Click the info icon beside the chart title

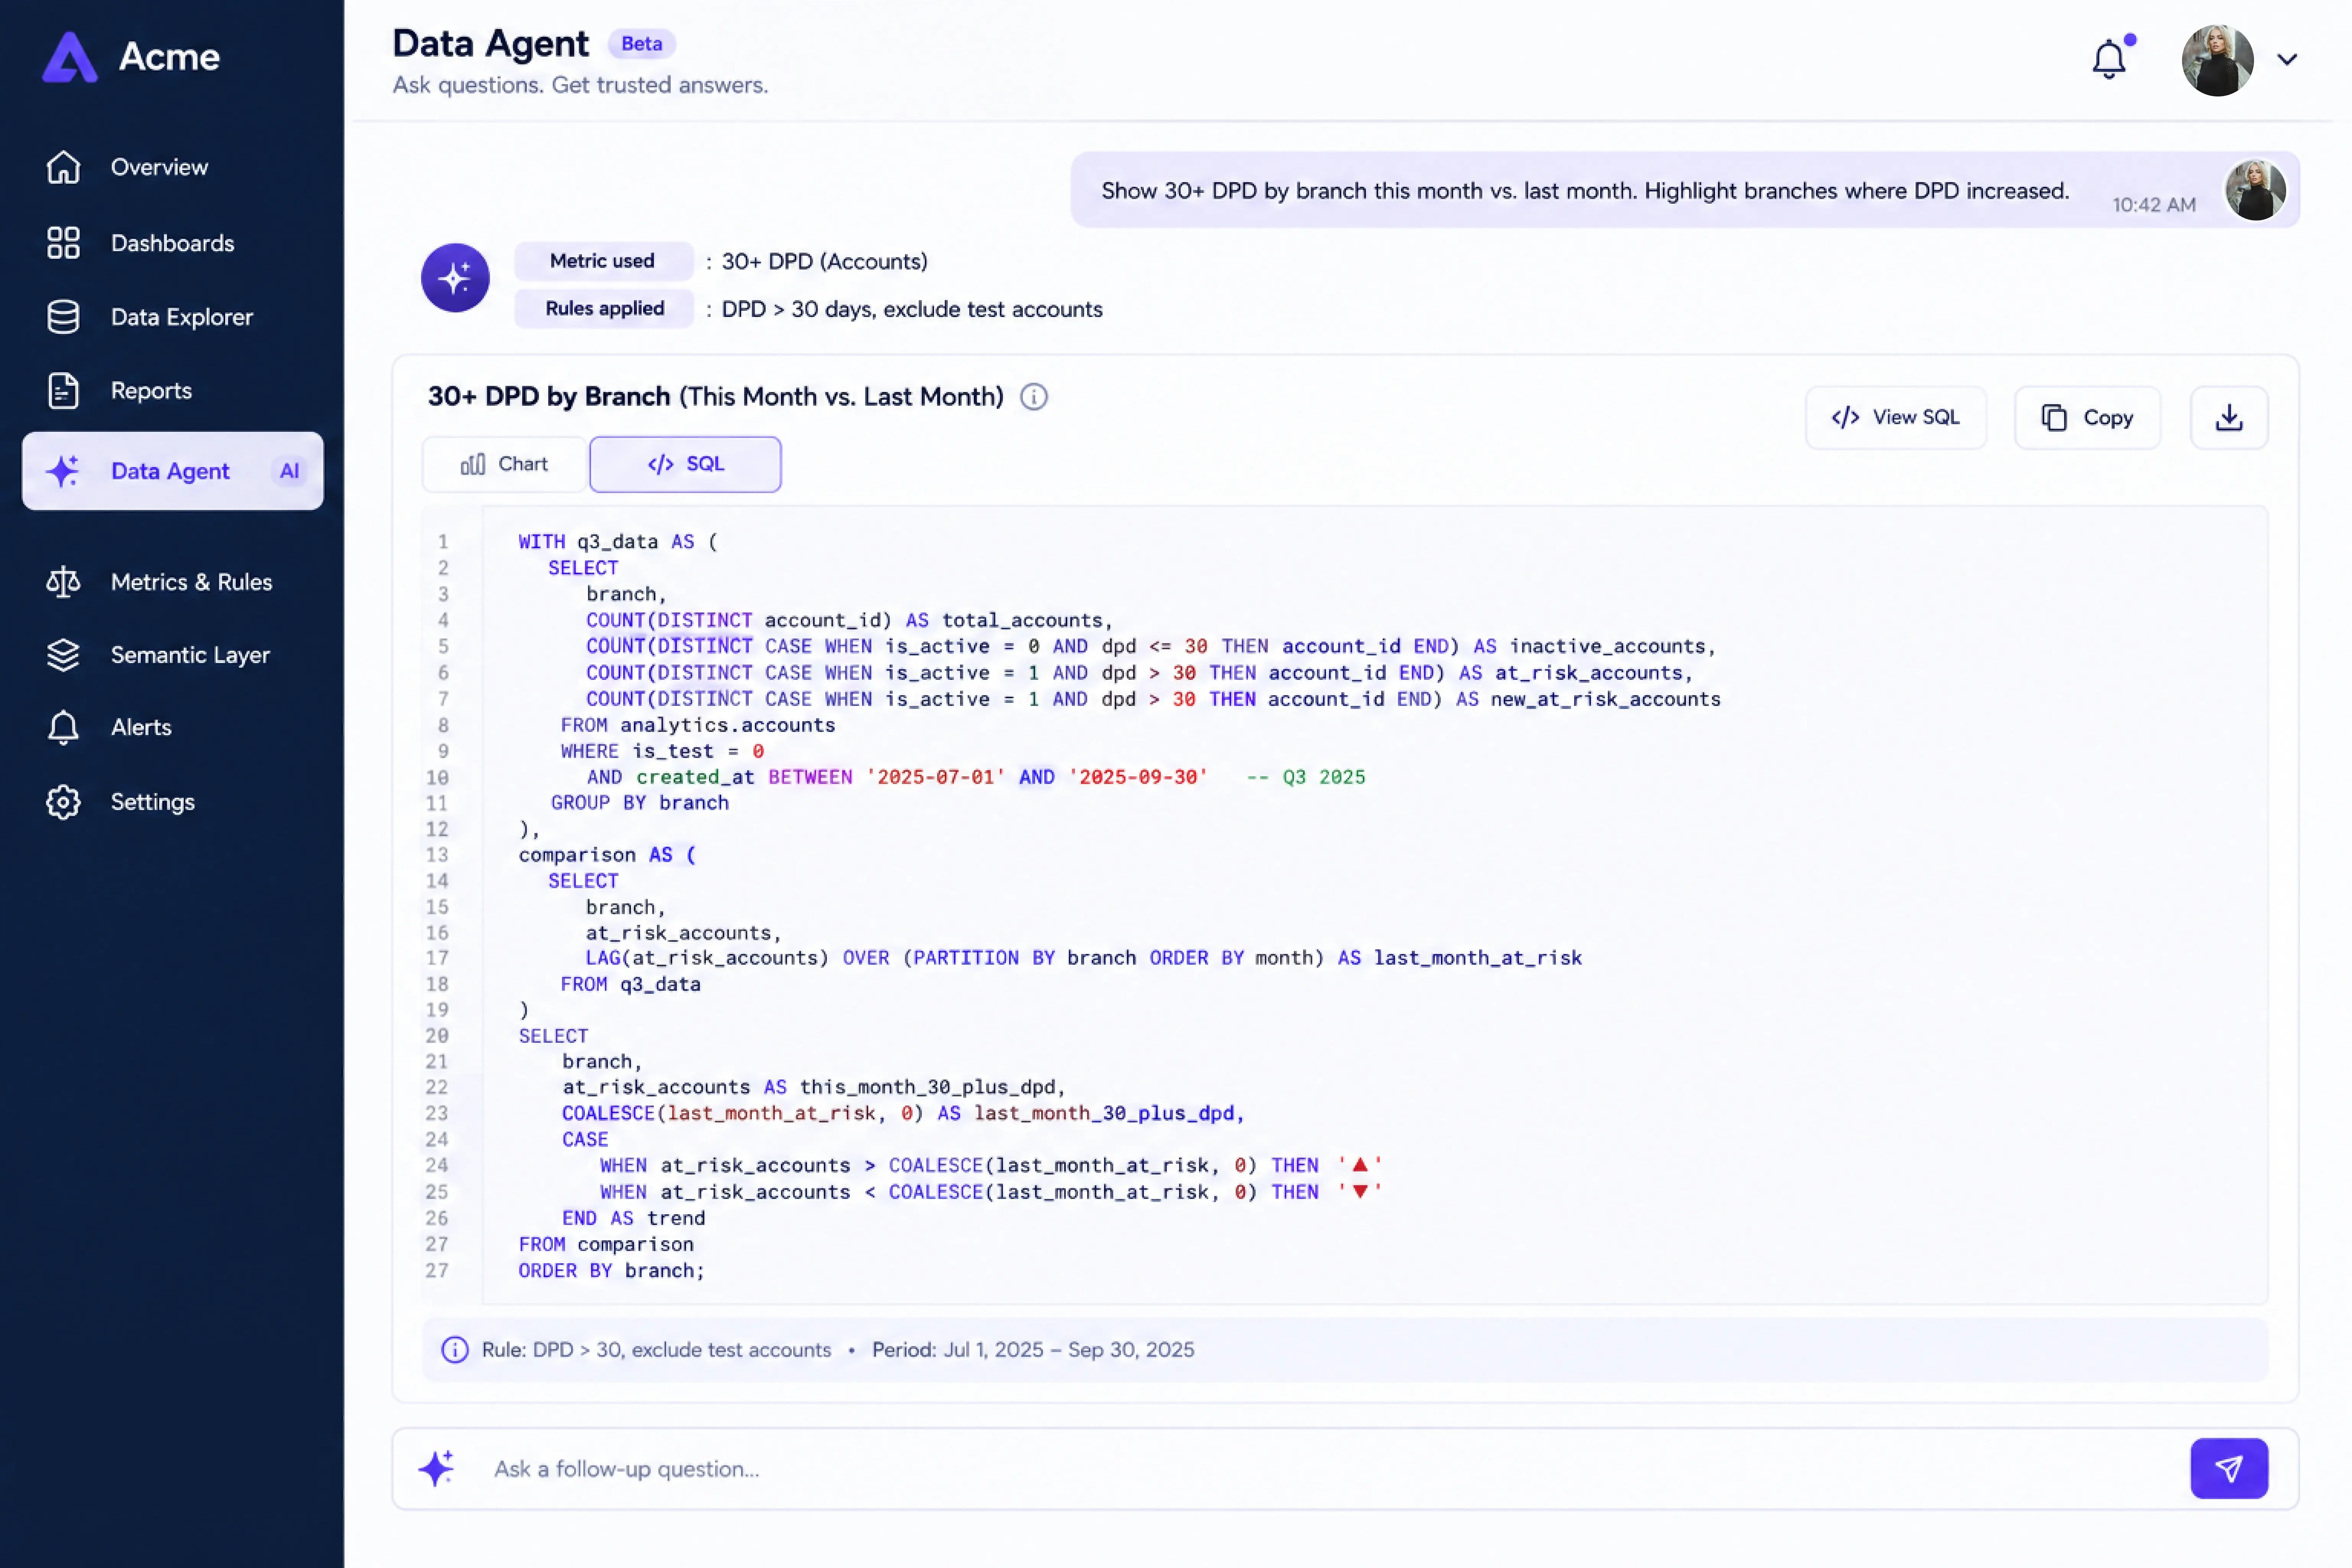(x=1034, y=397)
